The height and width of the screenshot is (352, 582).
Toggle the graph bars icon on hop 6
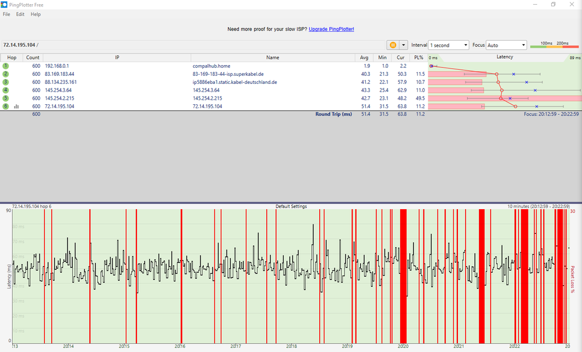coord(16,107)
